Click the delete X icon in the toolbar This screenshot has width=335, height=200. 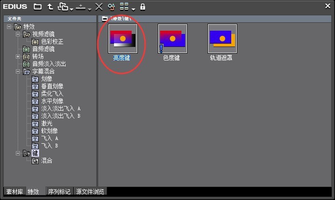pos(99,7)
